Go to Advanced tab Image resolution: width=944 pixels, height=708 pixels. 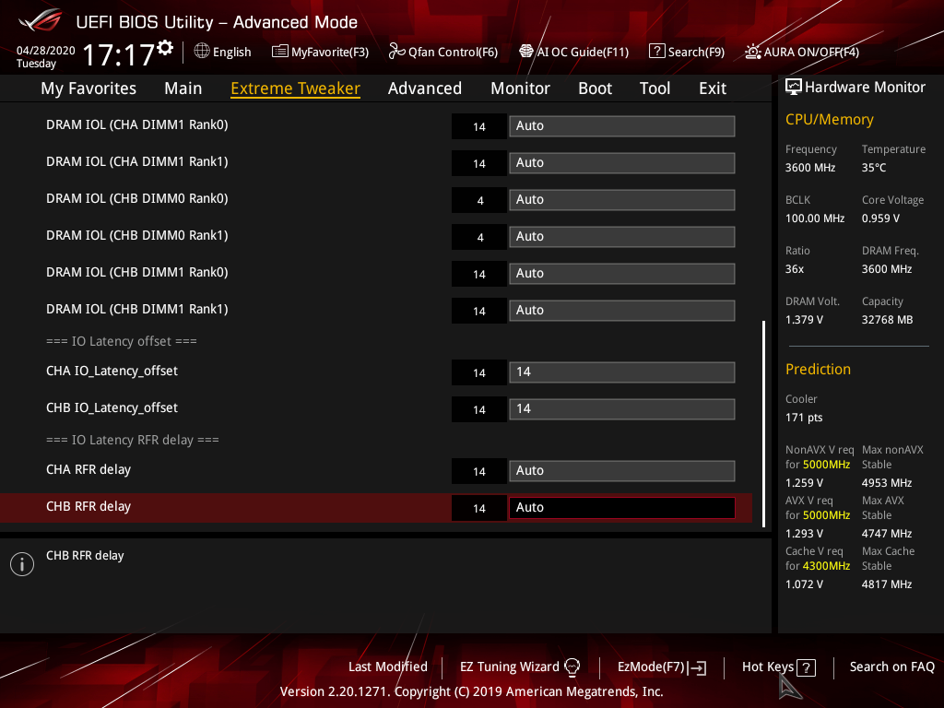(x=425, y=88)
